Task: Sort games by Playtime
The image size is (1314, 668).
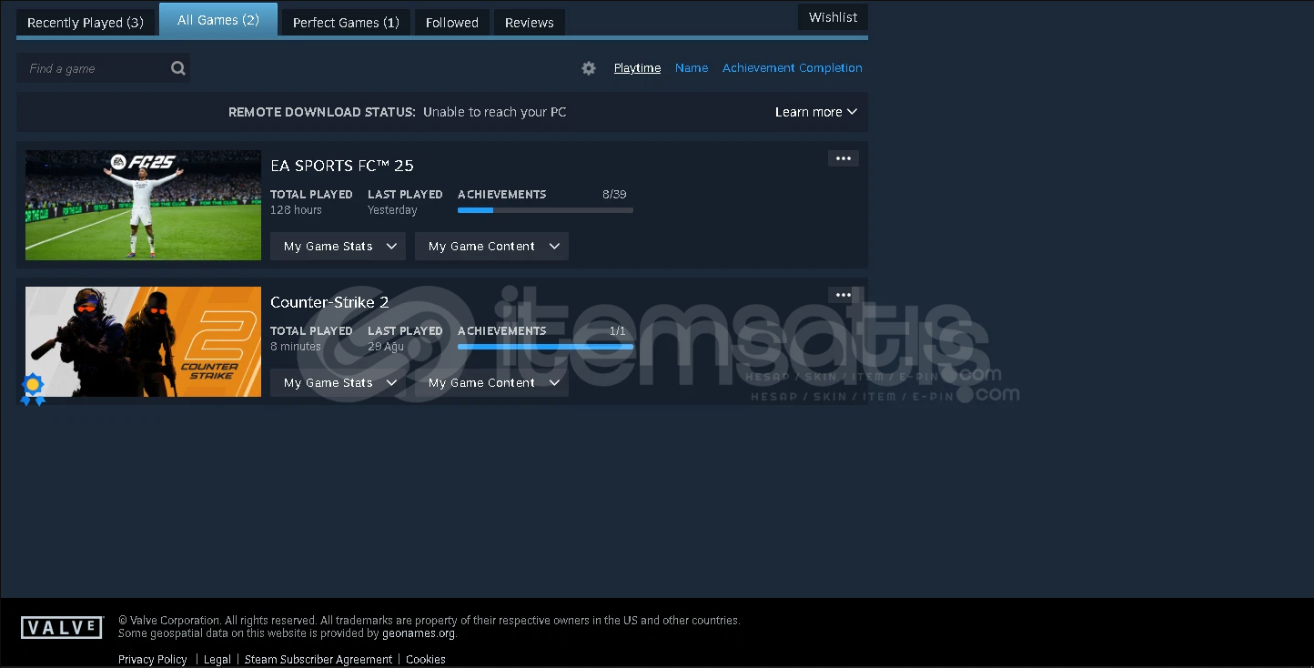Action: (637, 68)
